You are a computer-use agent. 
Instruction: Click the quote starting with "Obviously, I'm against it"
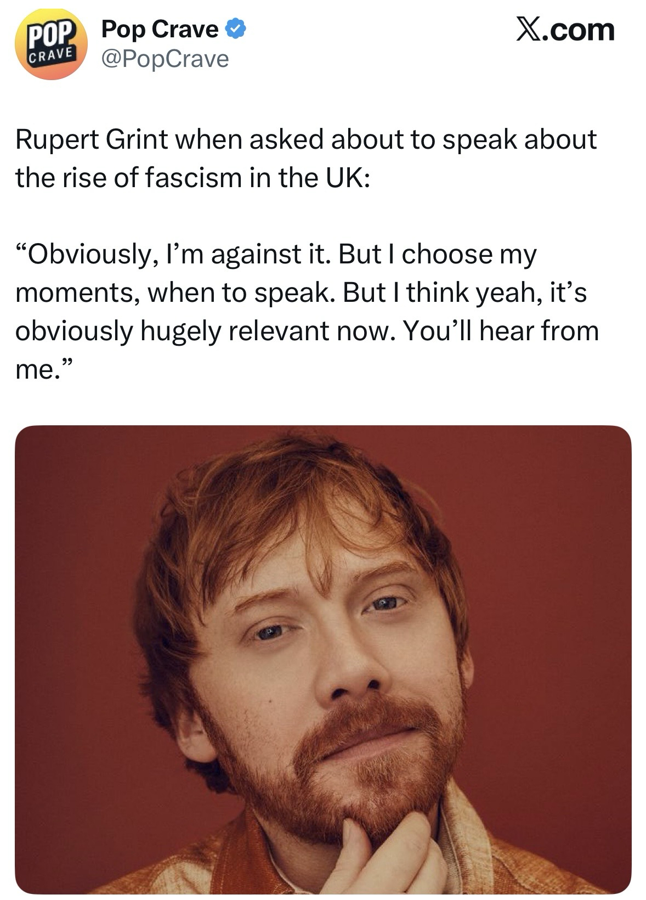(307, 312)
